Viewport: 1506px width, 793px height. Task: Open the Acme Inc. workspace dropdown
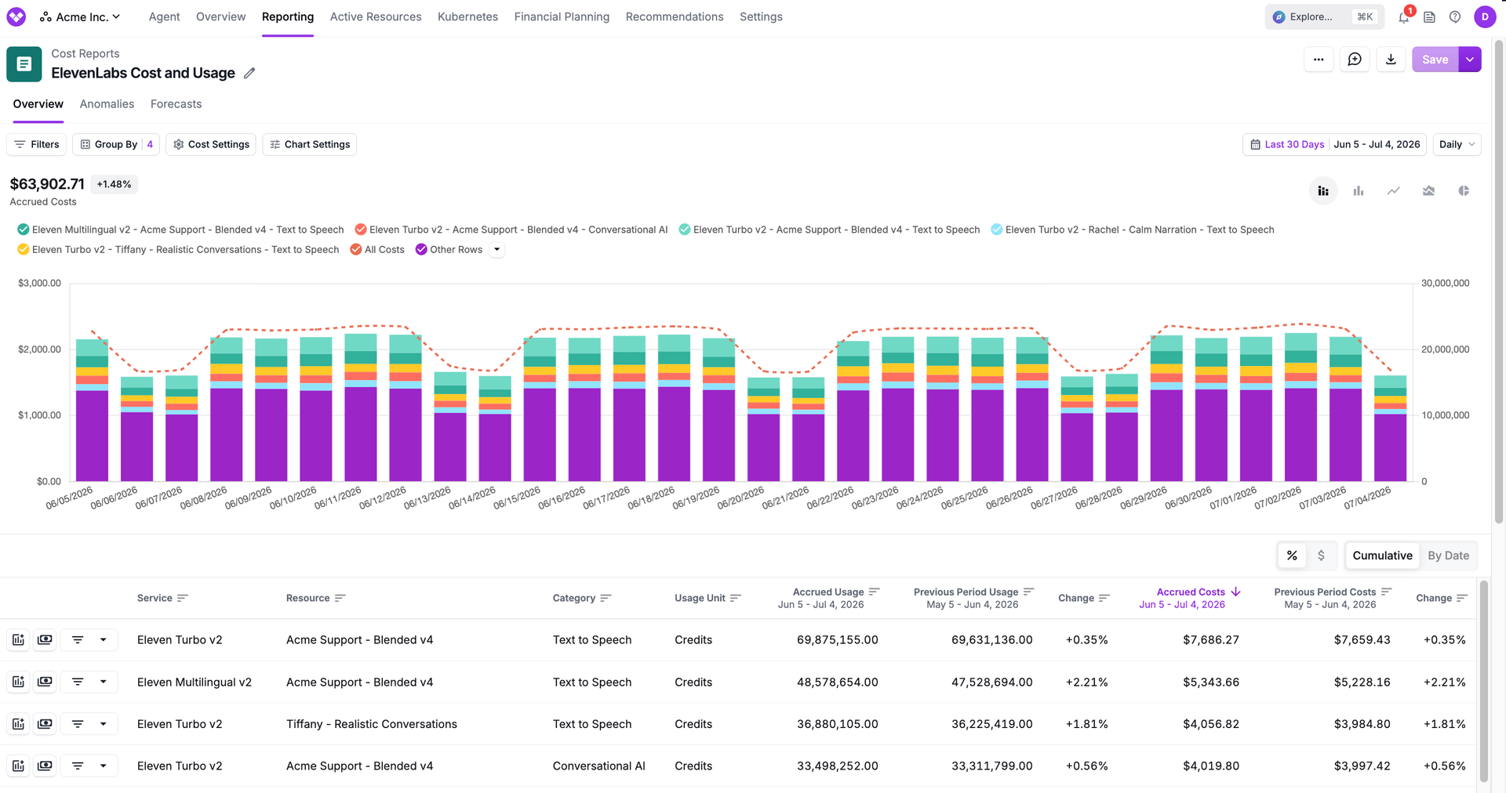81,16
